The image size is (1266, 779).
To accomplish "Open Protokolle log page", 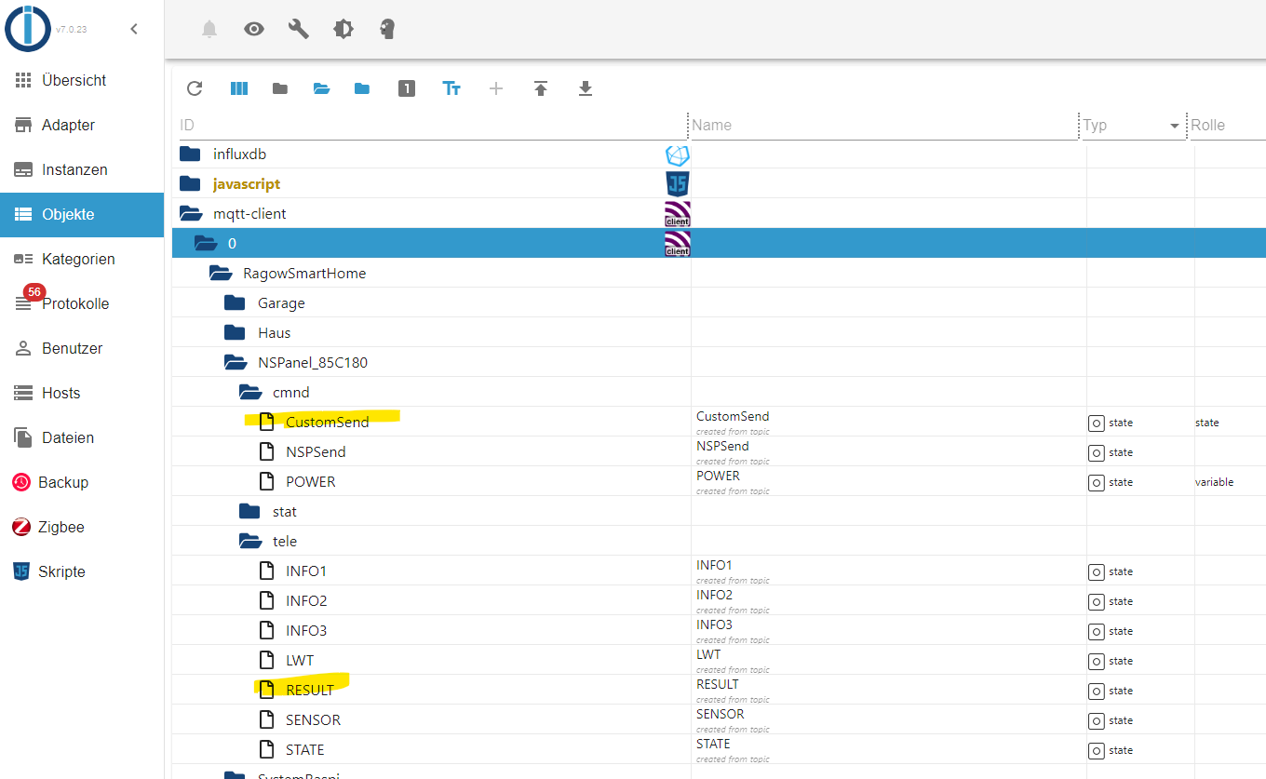I will click(82, 303).
